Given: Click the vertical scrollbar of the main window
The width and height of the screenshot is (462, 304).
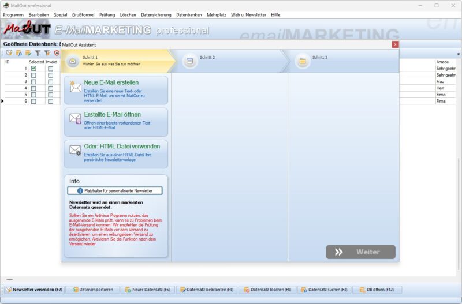Looking at the screenshot, I should pos(459,214).
